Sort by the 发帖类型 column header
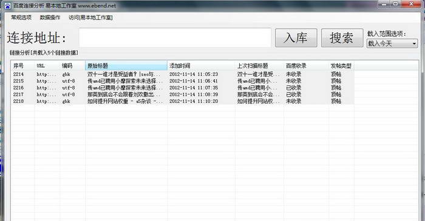Viewport: 425px width, 221px height. [341, 65]
